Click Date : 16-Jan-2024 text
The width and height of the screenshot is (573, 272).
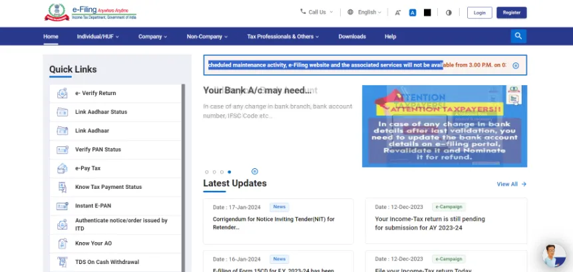coord(237,259)
